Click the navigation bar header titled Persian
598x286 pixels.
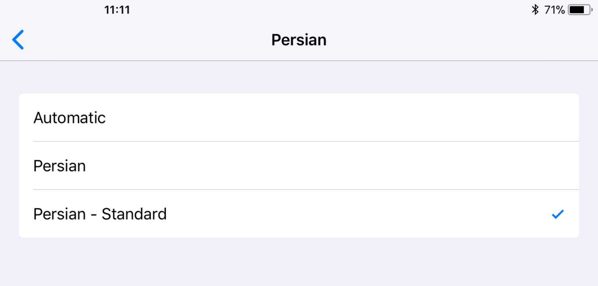(x=299, y=40)
